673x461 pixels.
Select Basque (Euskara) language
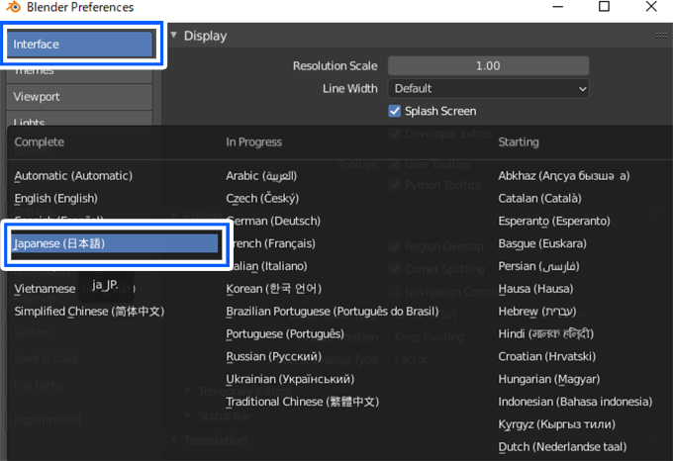[542, 243]
